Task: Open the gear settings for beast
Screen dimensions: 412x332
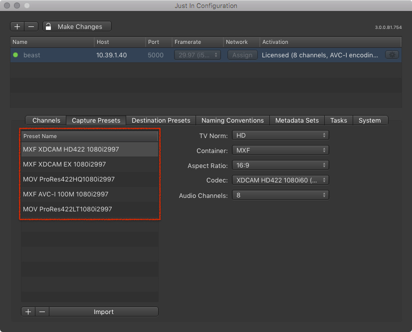Action: point(392,55)
